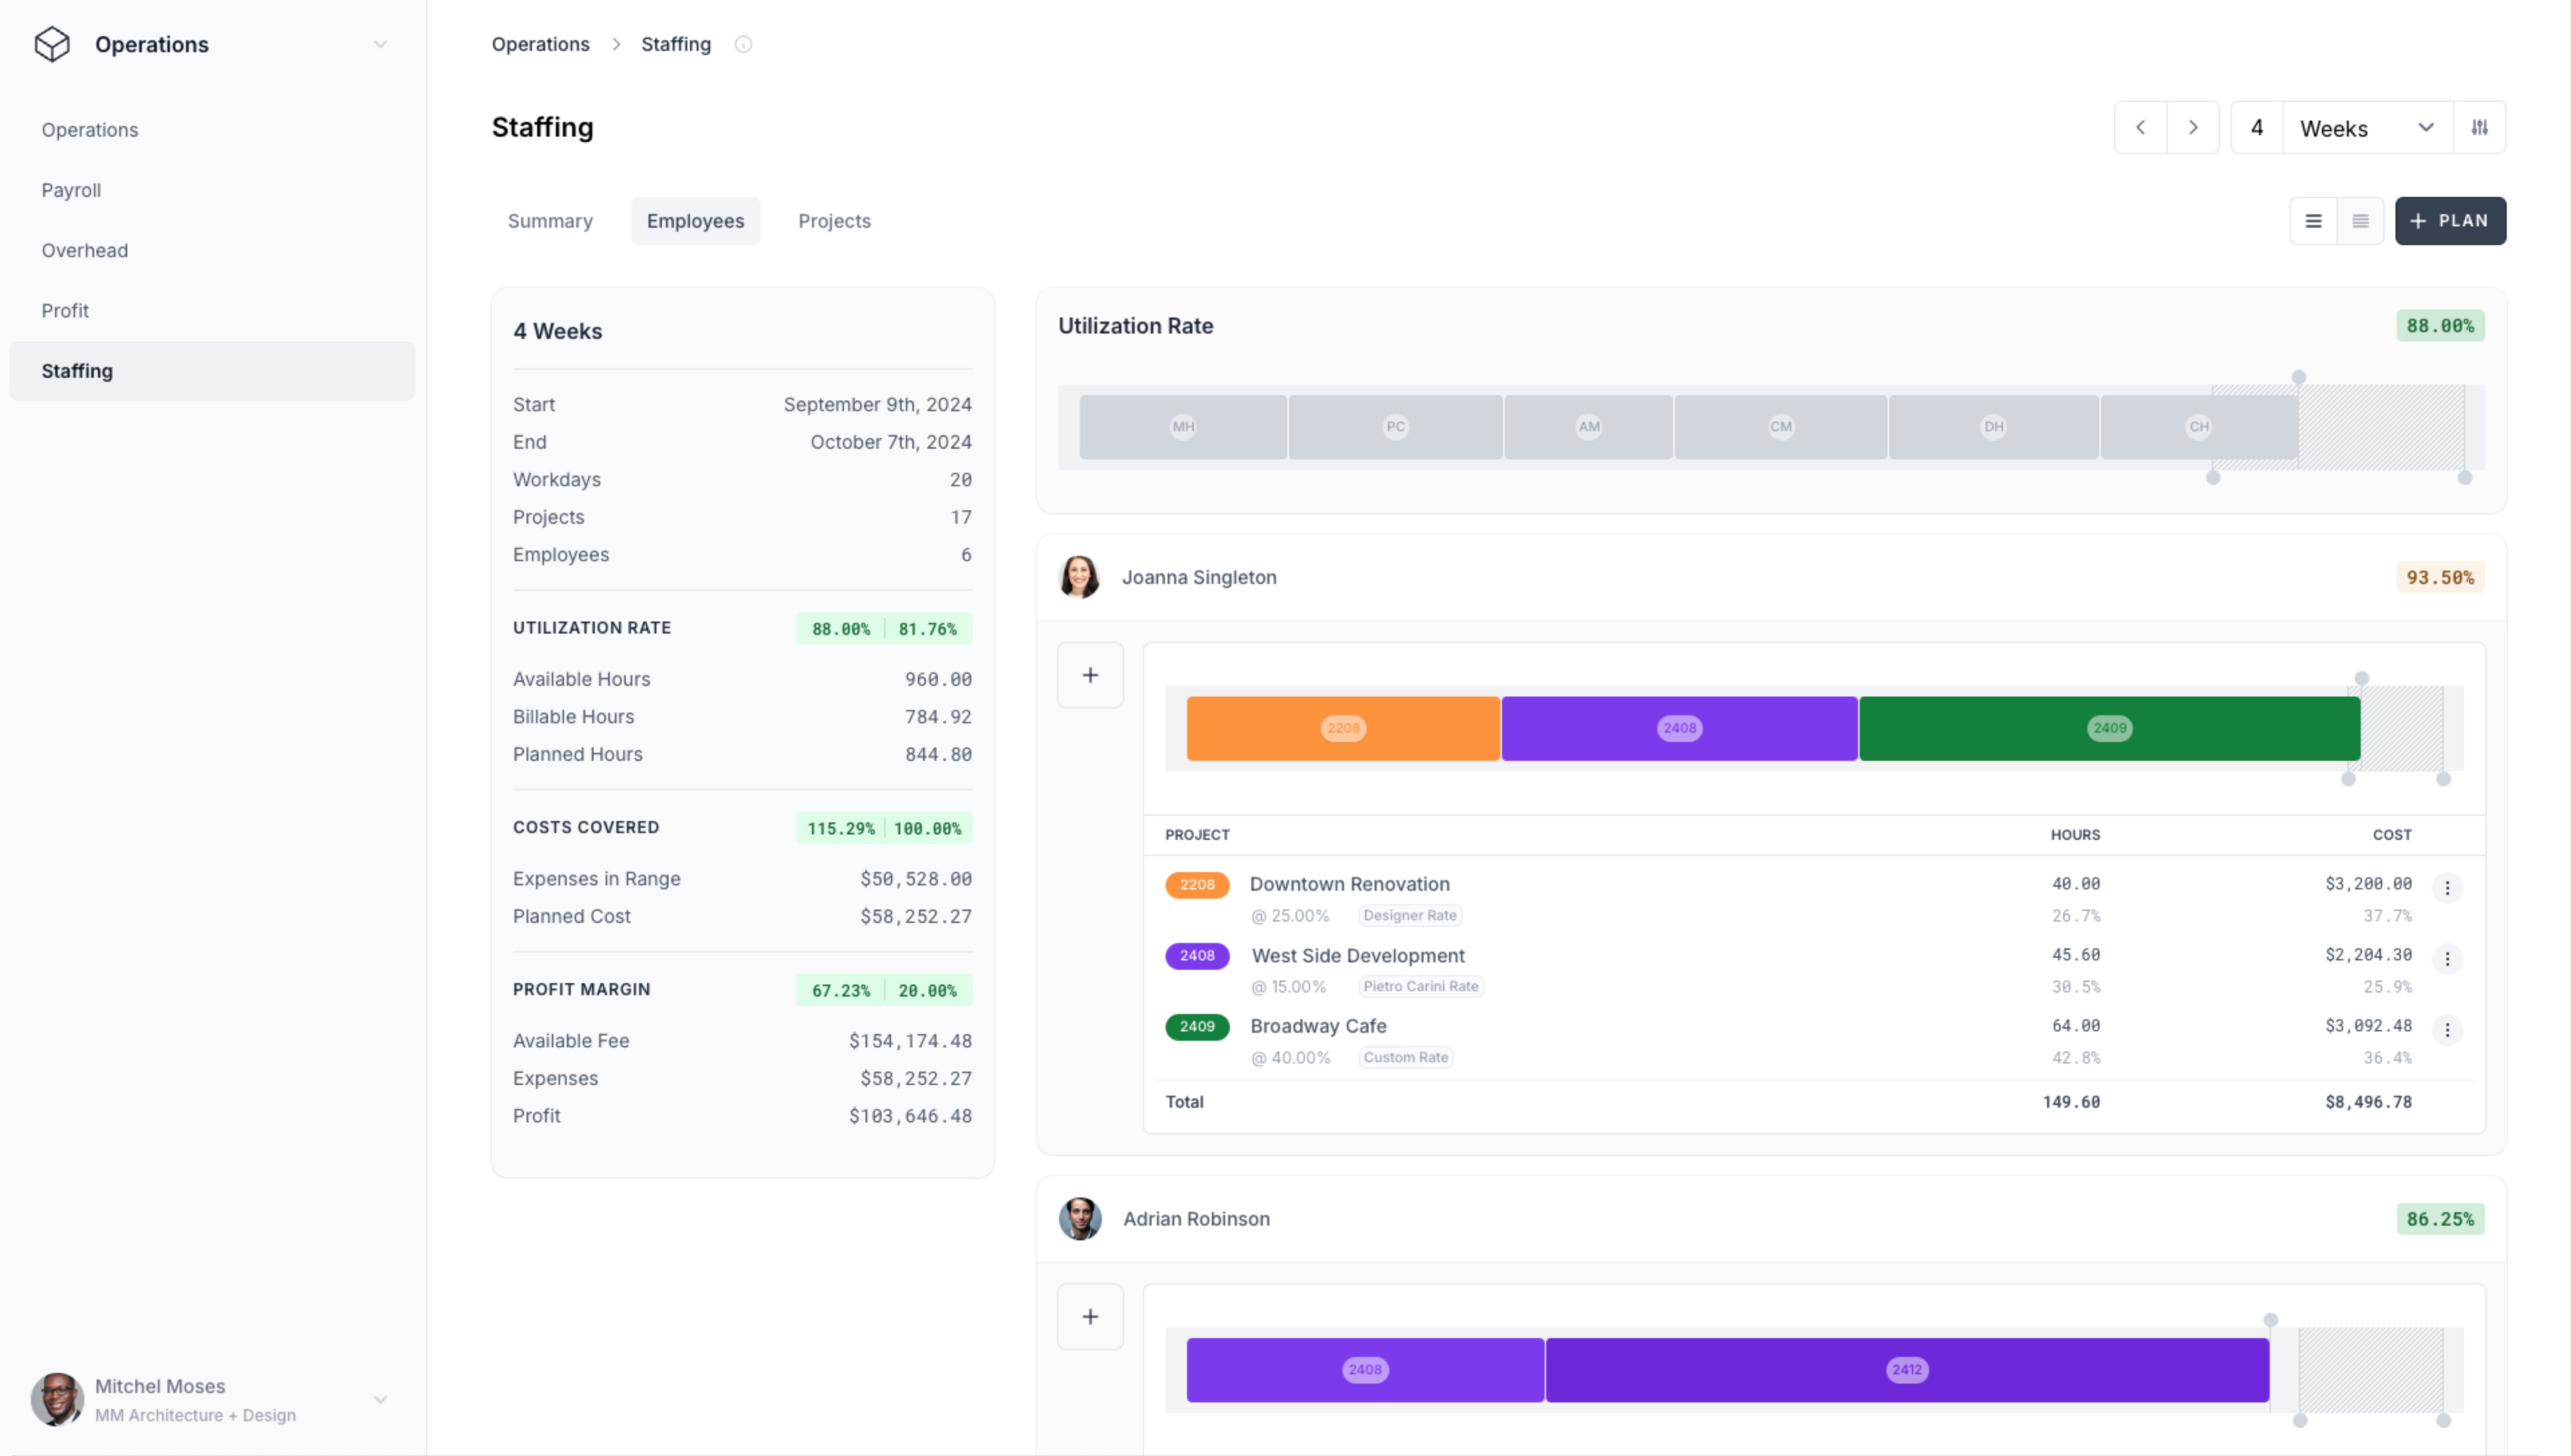Open the Broadway Cafe project
2571x1456 pixels.
point(1318,1026)
